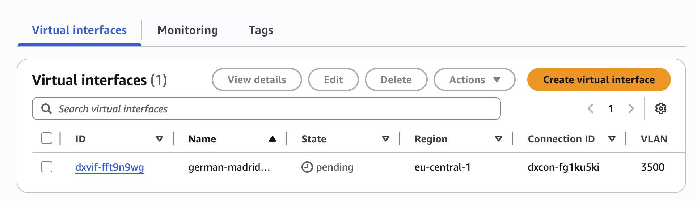
Task: Sort by Name ascending arrow
Action: click(273, 139)
